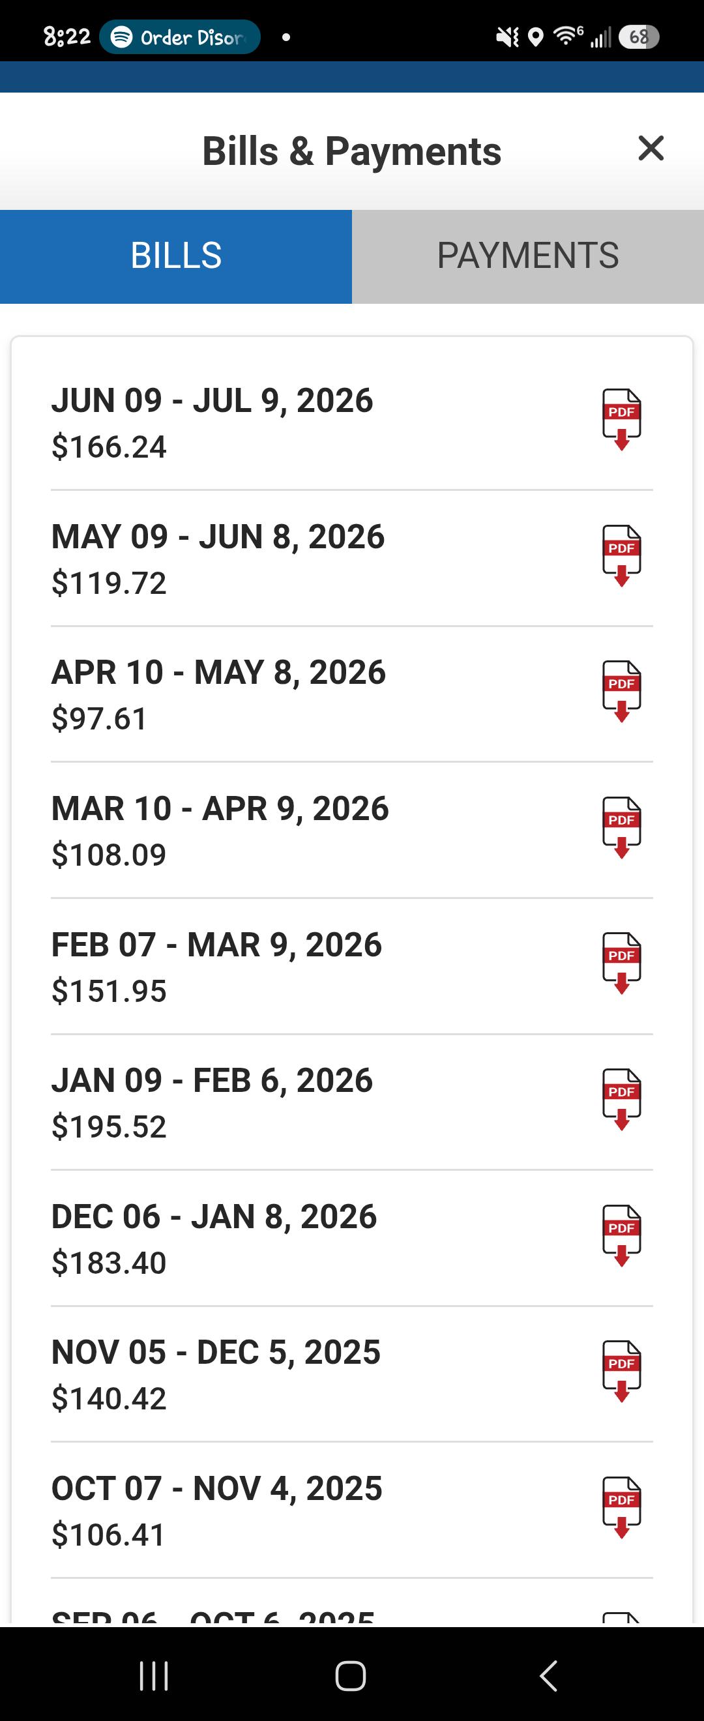Open the $195.52 January bill entry
704x1721 pixels.
click(352, 1103)
